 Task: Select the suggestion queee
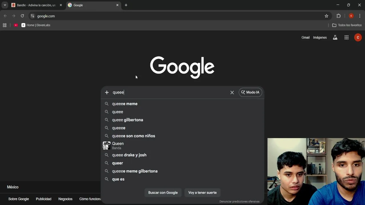pos(182,112)
